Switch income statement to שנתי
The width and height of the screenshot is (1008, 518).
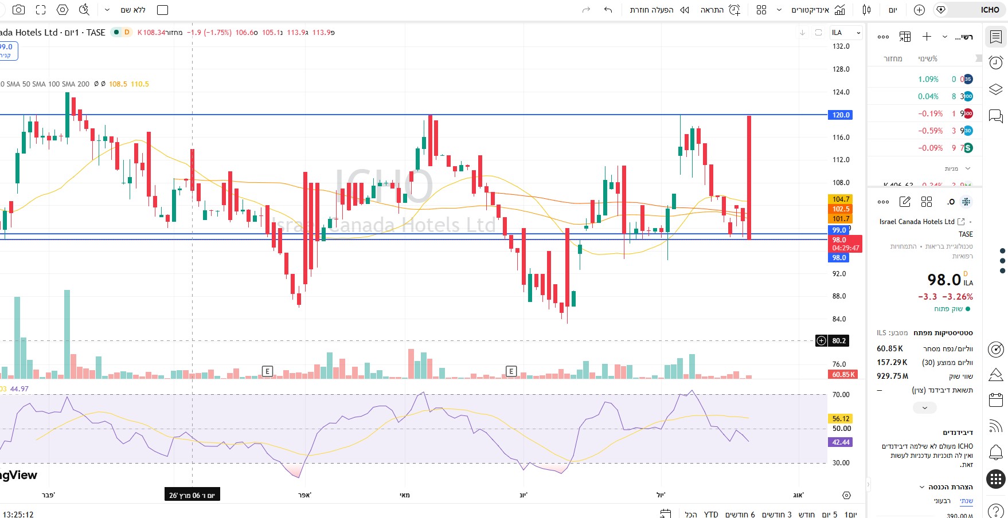pos(967,501)
